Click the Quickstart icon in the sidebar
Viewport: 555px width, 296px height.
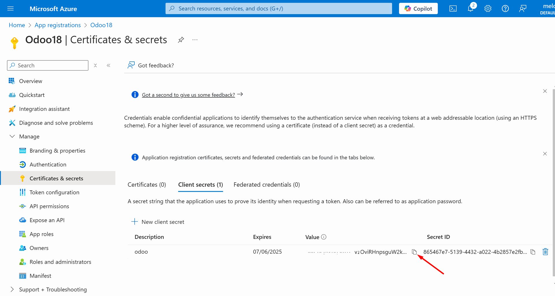click(12, 95)
